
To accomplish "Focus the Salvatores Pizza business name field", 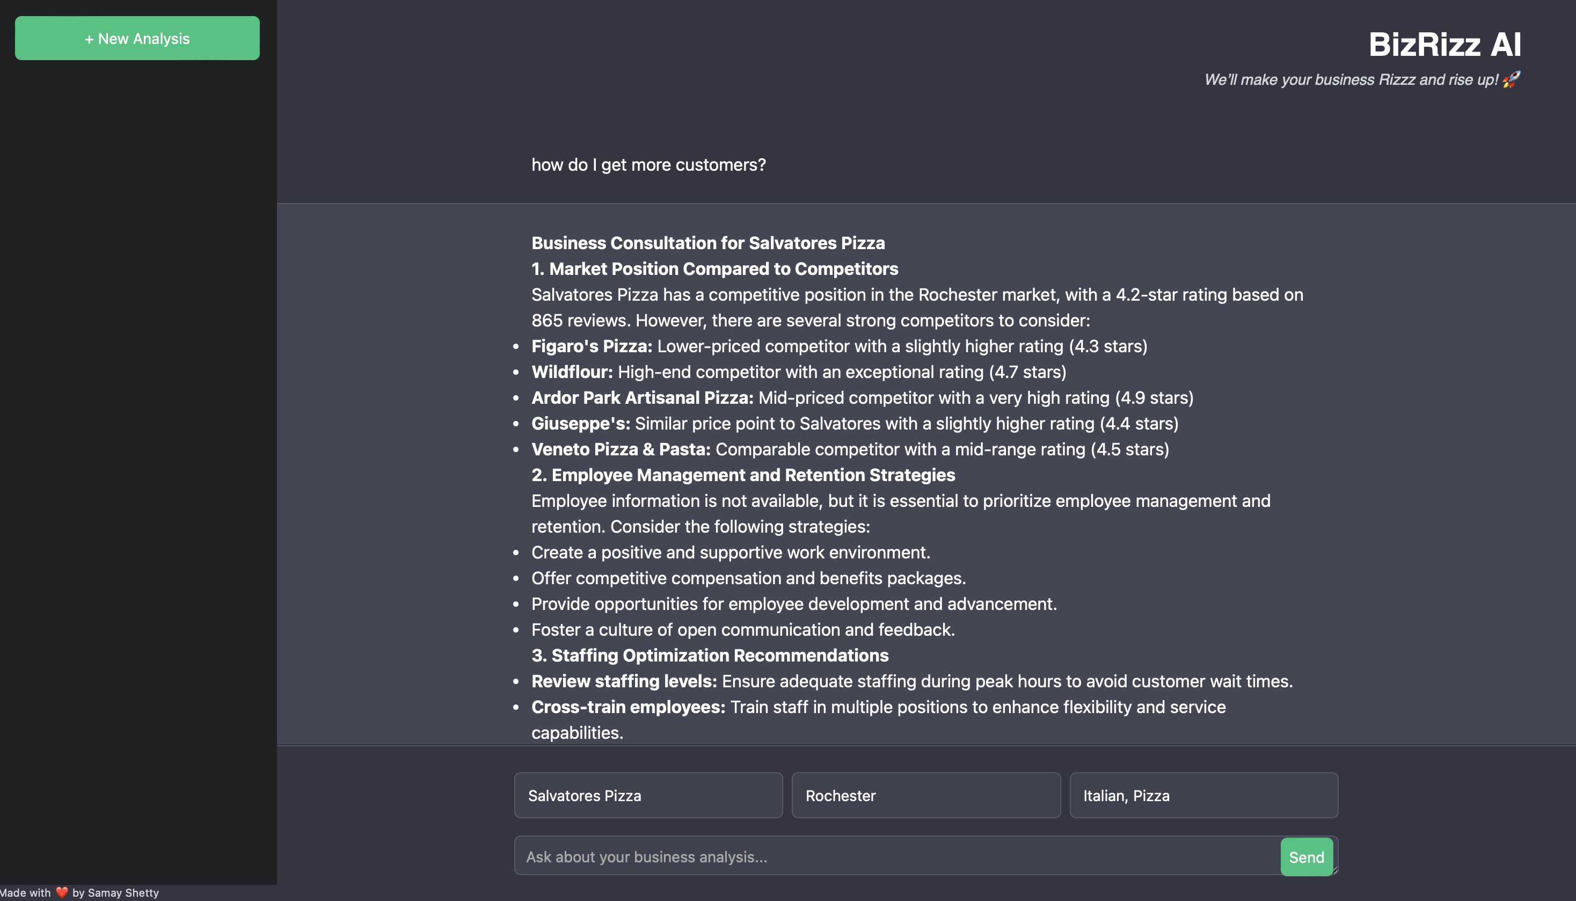I will point(647,795).
